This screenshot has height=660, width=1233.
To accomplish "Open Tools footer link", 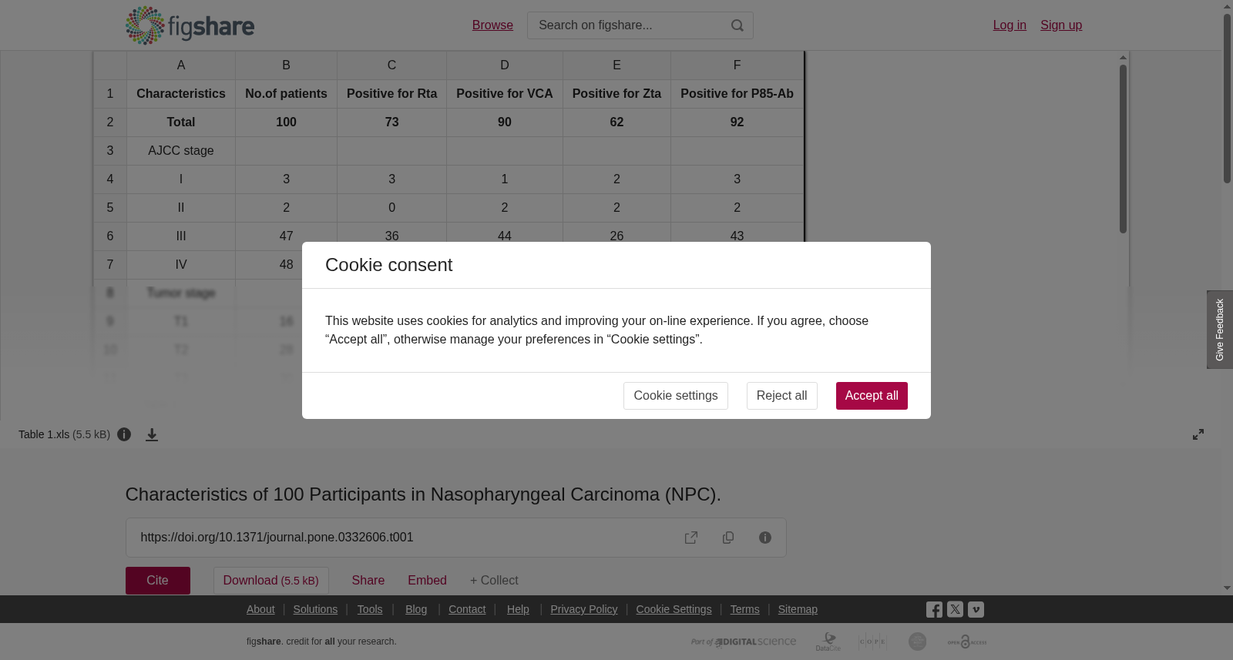I will pos(370,609).
